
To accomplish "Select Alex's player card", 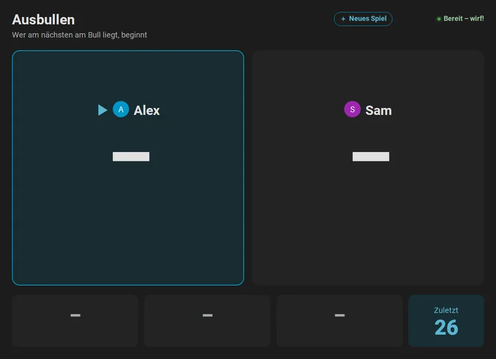I will pos(128,167).
